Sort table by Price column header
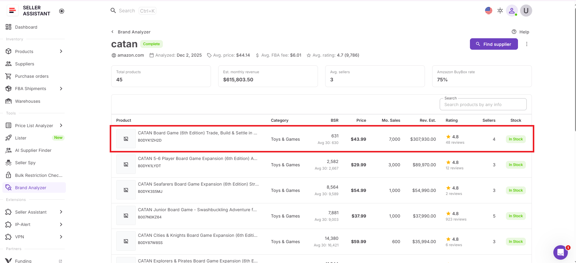Screen dimensions: 576x263 pos(361,120)
